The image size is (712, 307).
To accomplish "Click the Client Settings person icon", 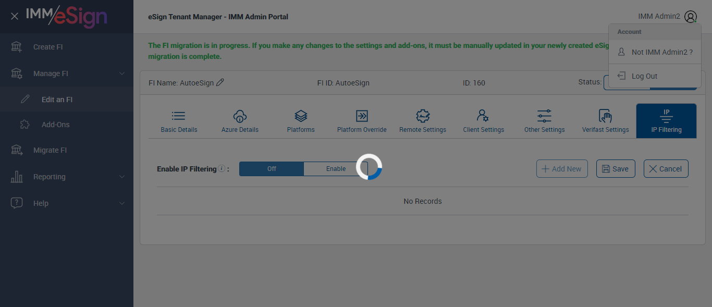I will (483, 116).
